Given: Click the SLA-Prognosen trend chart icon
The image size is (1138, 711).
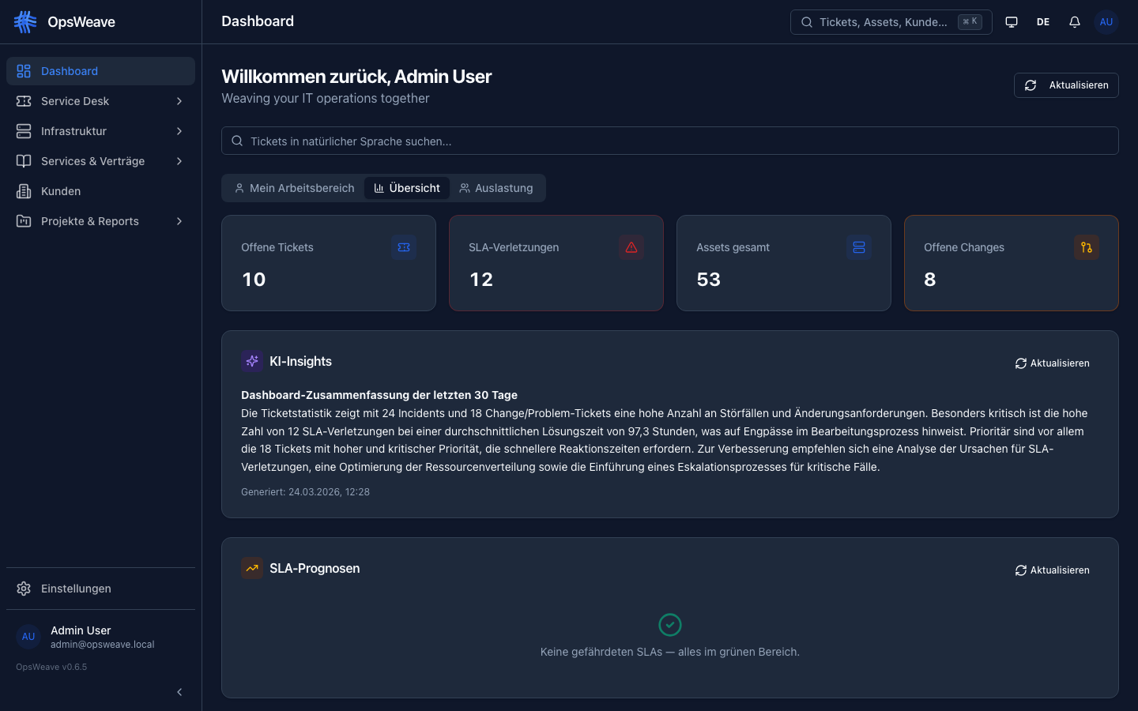Looking at the screenshot, I should [252, 568].
